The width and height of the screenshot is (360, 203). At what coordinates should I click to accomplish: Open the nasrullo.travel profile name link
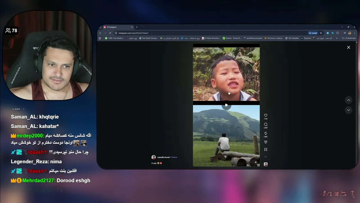point(163,157)
